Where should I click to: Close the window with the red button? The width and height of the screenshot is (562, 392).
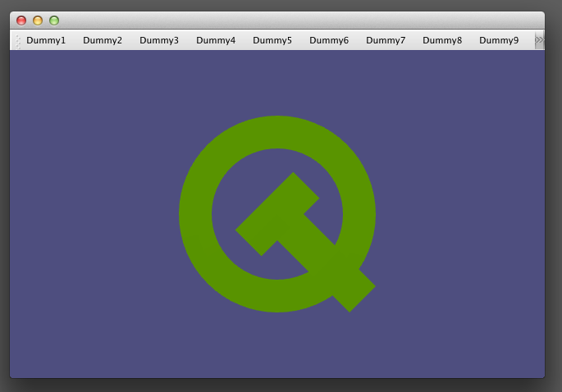click(x=21, y=21)
